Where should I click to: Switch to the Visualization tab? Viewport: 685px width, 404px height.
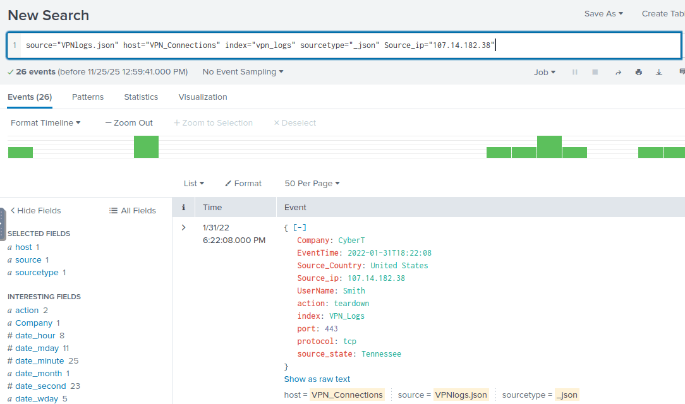pyautogui.click(x=203, y=97)
